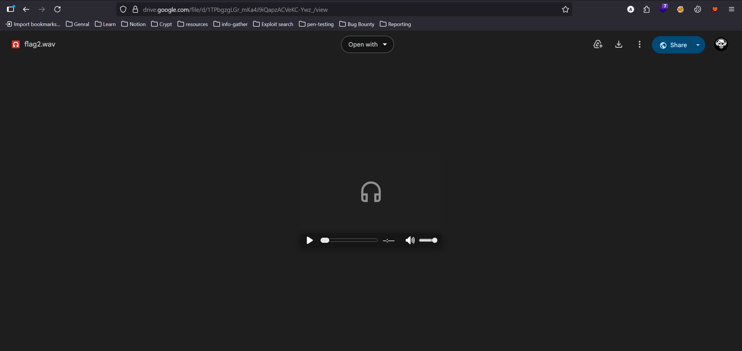Play the flag2.wav audio

(310, 240)
